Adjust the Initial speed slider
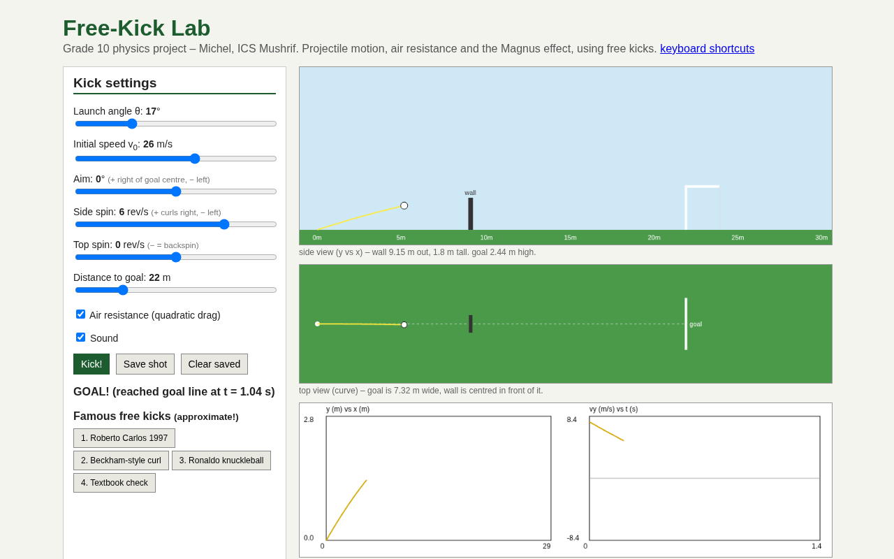This screenshot has width=894, height=559. (176, 159)
